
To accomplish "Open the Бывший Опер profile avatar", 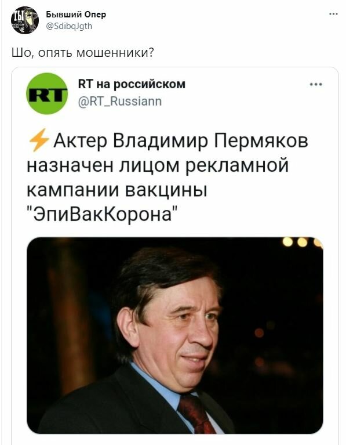I will tap(25, 20).
